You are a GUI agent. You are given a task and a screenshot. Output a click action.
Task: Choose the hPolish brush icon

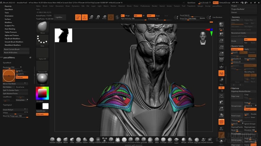click(x=190, y=140)
